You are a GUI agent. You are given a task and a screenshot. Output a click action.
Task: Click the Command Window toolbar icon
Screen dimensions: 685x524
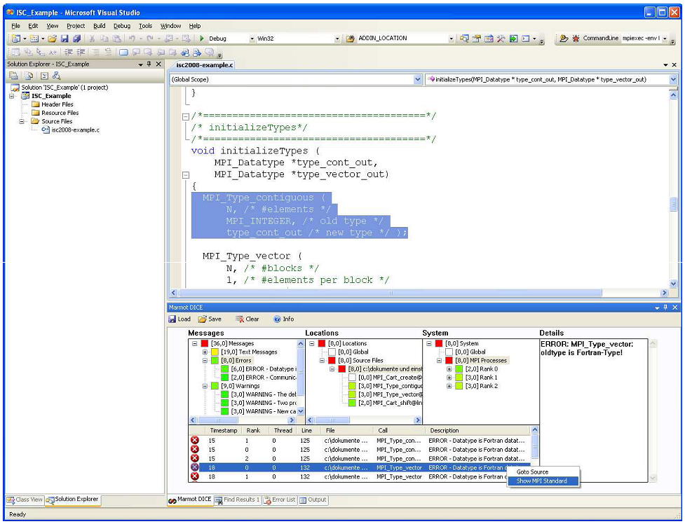pyautogui.click(x=526, y=39)
